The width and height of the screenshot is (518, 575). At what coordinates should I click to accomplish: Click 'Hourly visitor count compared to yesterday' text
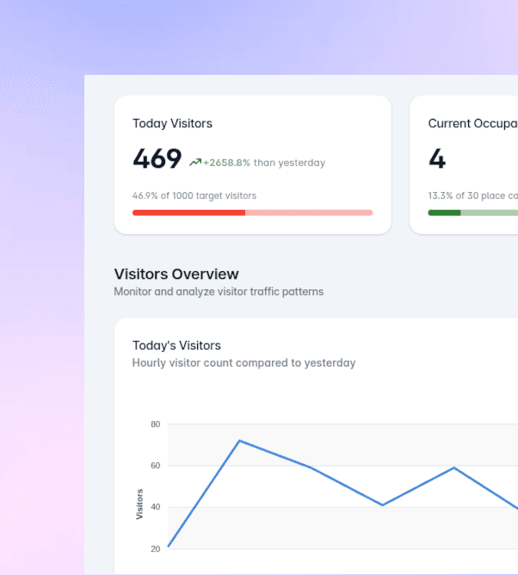click(244, 362)
